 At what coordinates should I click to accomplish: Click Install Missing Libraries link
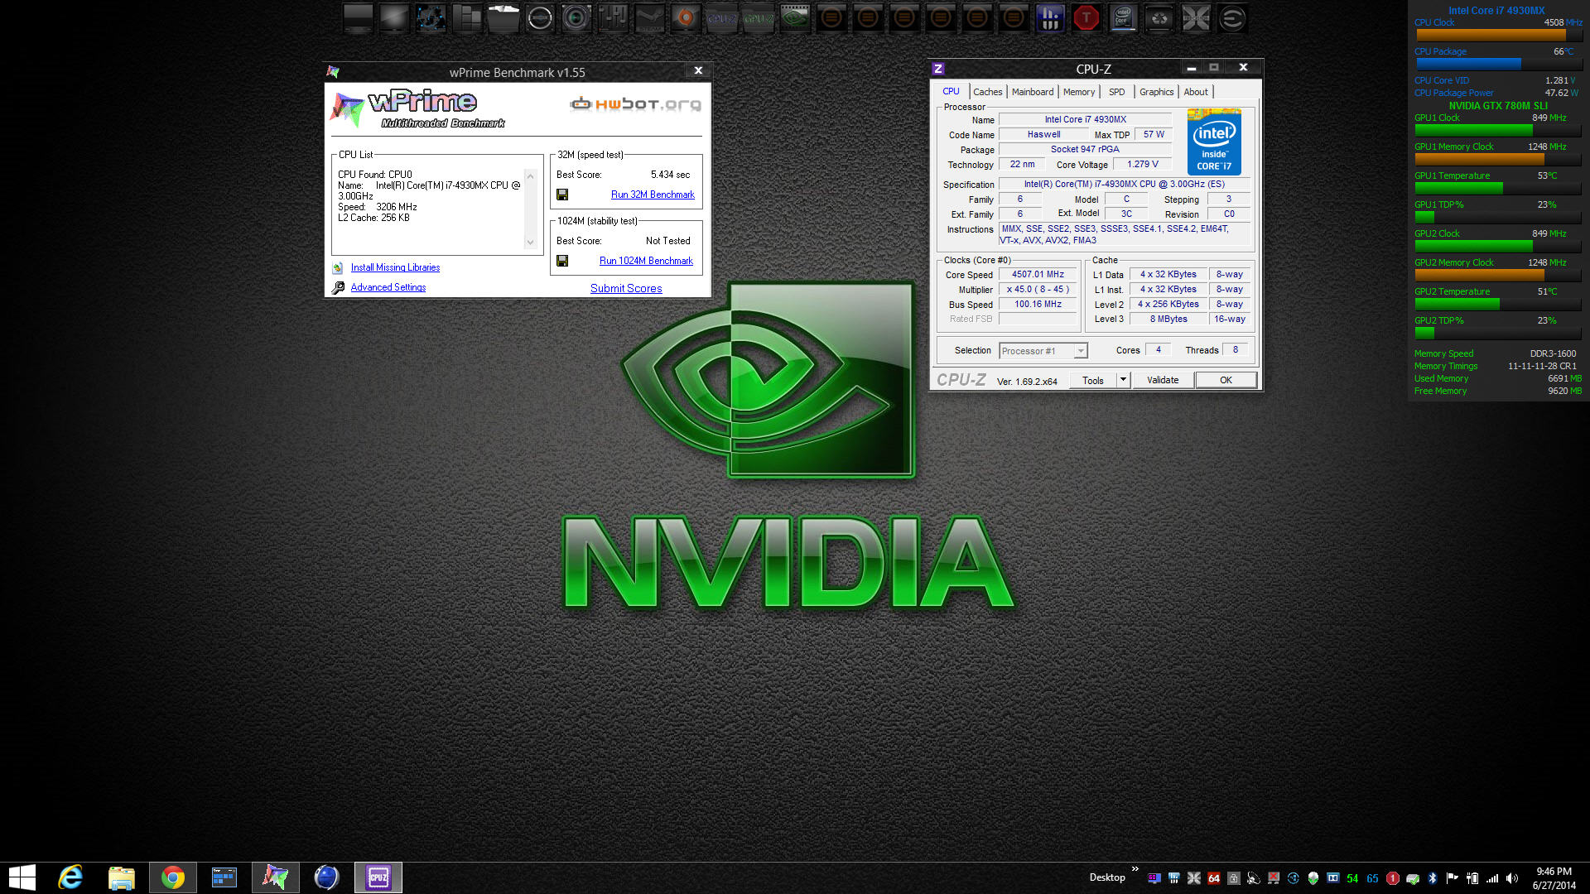pyautogui.click(x=395, y=267)
